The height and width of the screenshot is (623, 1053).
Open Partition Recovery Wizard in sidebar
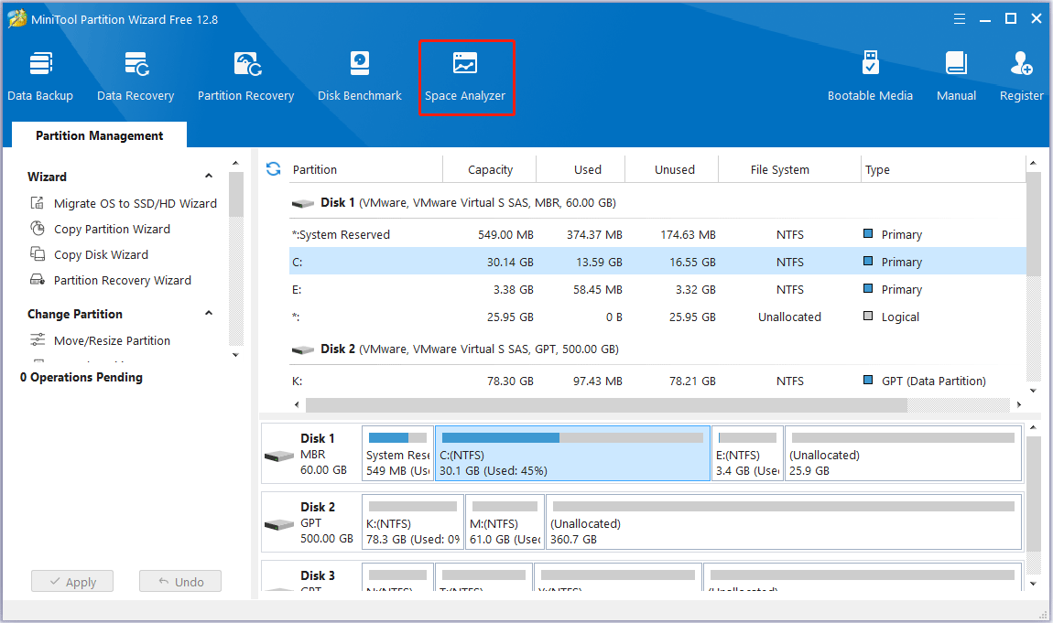112,280
